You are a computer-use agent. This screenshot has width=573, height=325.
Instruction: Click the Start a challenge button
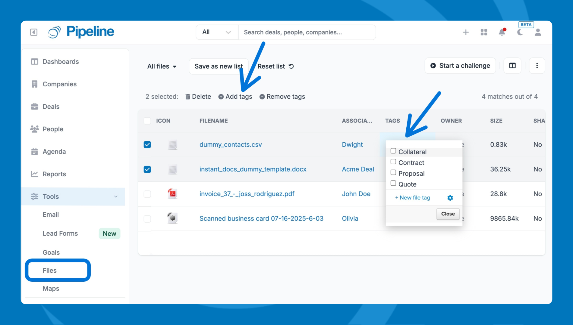point(460,66)
